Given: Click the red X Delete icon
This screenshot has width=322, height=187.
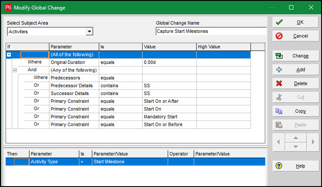Looking at the screenshot, I should 279,83.
